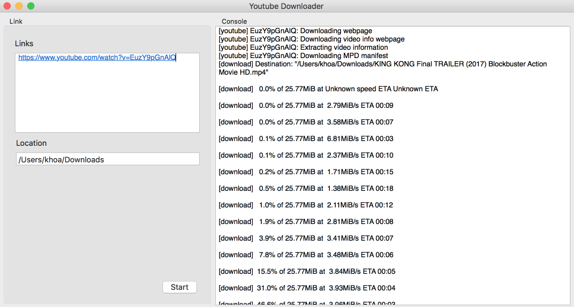Select download line at 2.79MiB/s
Screen dimensions: 574x307
tap(305, 105)
